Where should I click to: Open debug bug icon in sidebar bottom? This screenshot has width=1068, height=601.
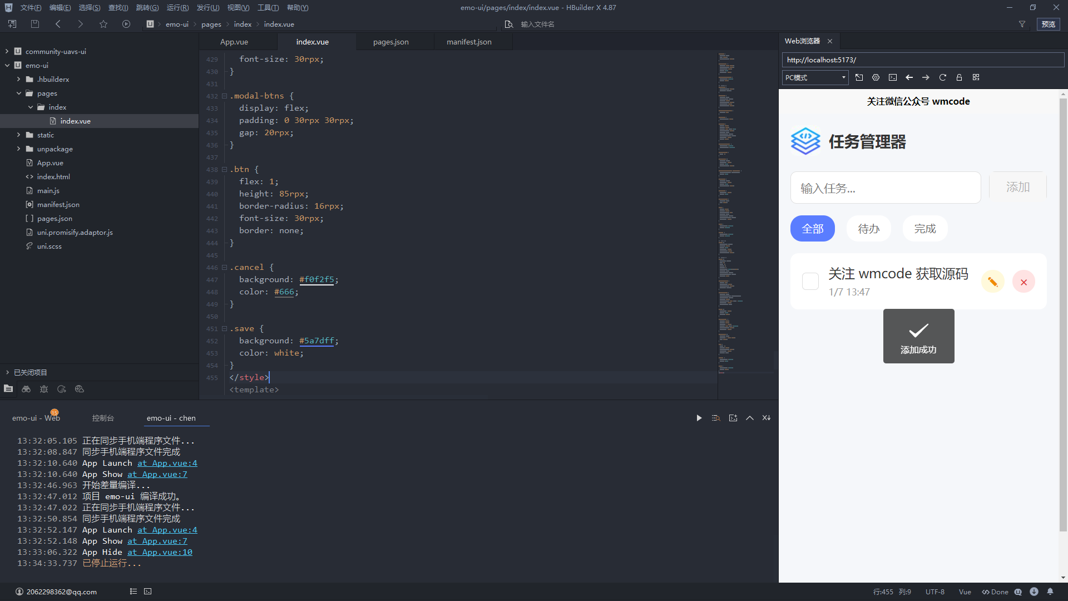point(44,389)
